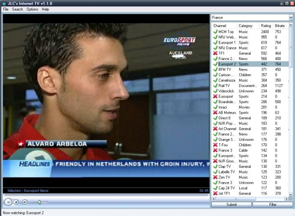The width and height of the screenshot is (295, 216).
Task: Click the red X beside France 3 Cable
Action: (x=215, y=150)
